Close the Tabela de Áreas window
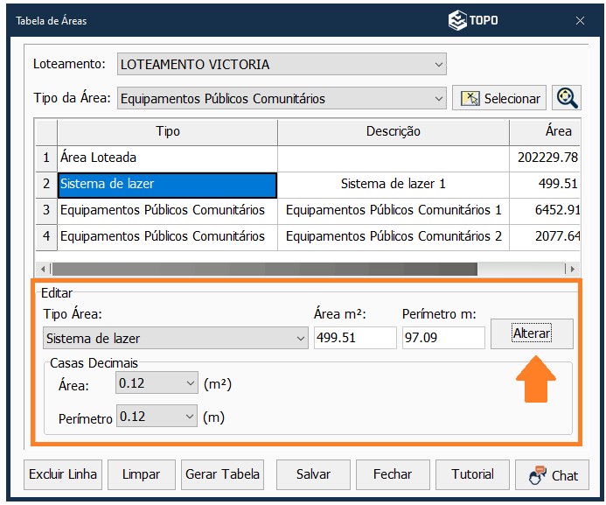 [x=579, y=20]
